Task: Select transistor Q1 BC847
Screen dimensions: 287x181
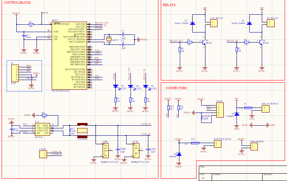Action: [204, 42]
